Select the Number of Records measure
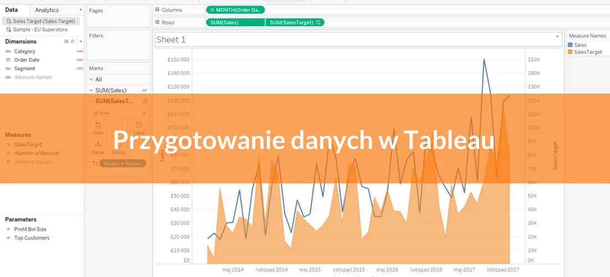 pyautogui.click(x=37, y=153)
